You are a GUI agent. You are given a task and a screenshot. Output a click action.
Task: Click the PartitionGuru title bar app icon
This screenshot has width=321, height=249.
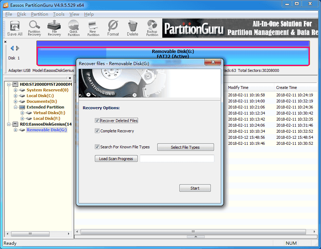6,5
